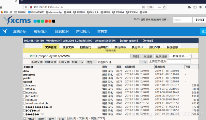
Task: Click the white bird home icon in navigation bar
Action: pyautogui.click(x=5, y=31)
